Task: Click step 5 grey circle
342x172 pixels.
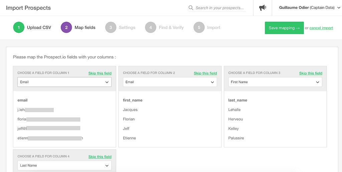Action: click(199, 27)
